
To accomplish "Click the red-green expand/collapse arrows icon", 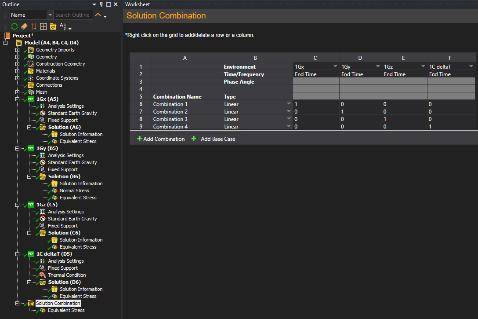I will click(34, 26).
